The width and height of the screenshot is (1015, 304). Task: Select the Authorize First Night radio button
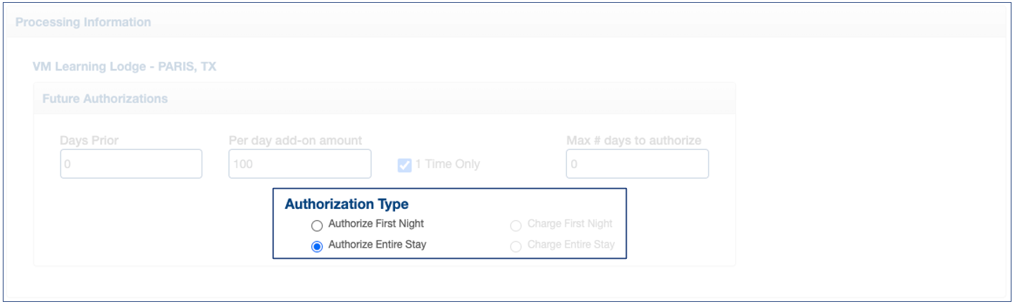317,226
